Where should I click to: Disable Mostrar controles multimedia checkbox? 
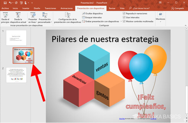124,21
